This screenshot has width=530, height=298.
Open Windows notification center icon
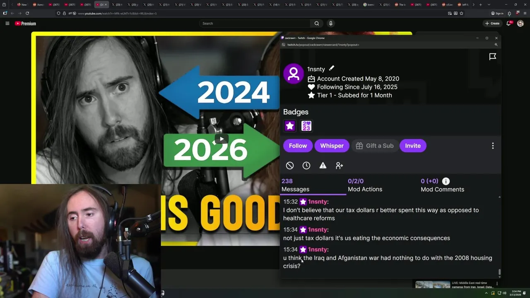click(525, 293)
